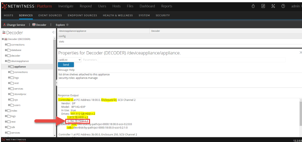Screen dimensions: 302x142
Task: Expand the decoder folder
Action: tap(6, 55)
